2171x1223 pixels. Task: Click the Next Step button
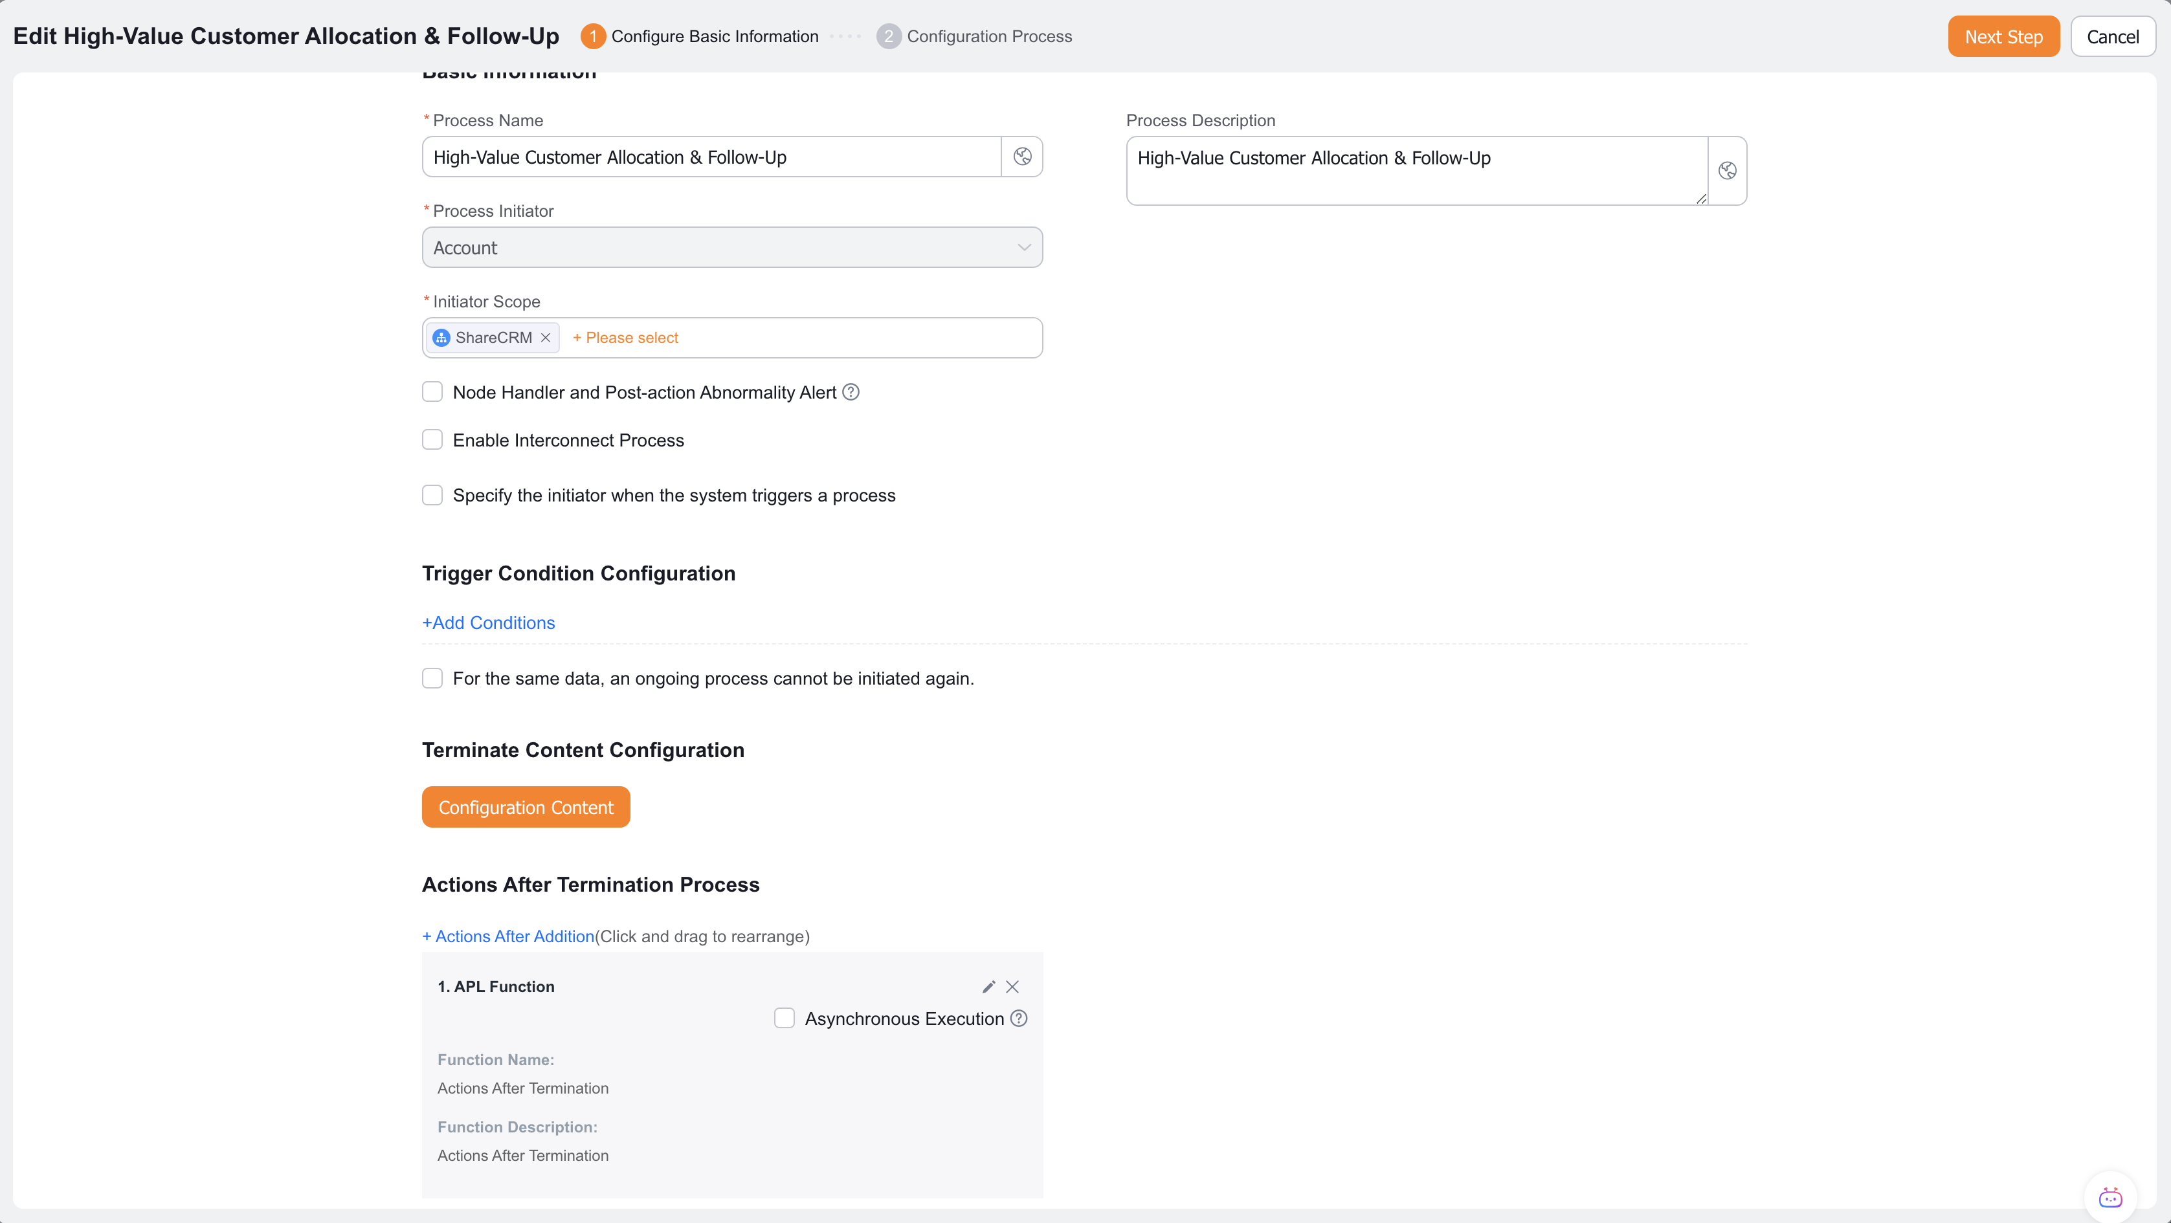[2003, 36]
